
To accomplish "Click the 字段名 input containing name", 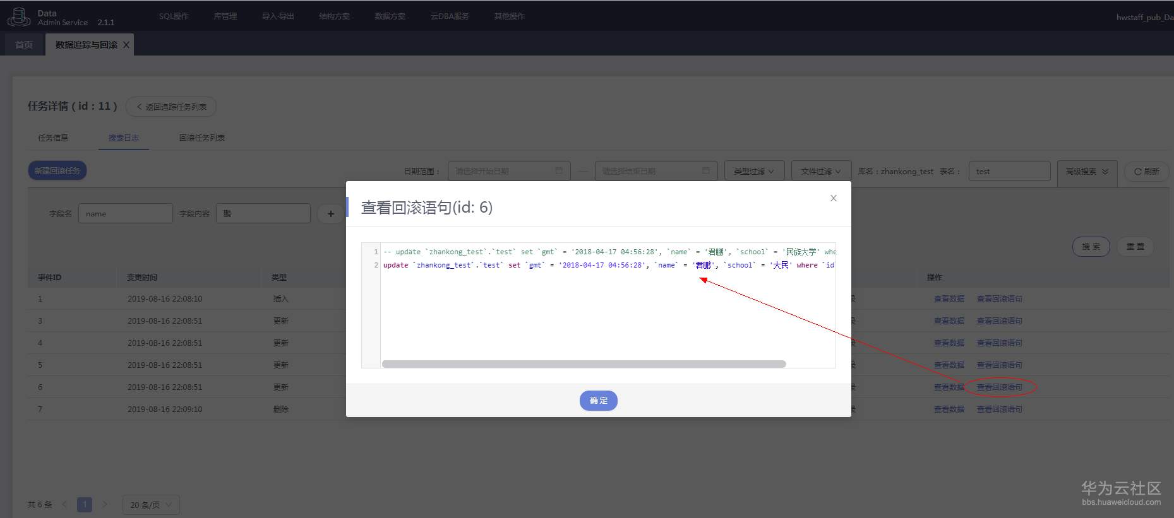I will coord(126,214).
